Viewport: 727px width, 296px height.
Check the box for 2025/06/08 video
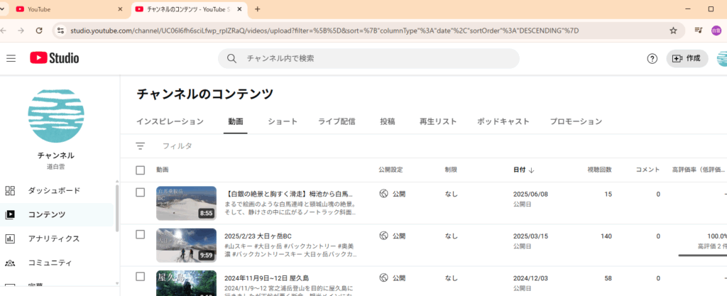141,192
